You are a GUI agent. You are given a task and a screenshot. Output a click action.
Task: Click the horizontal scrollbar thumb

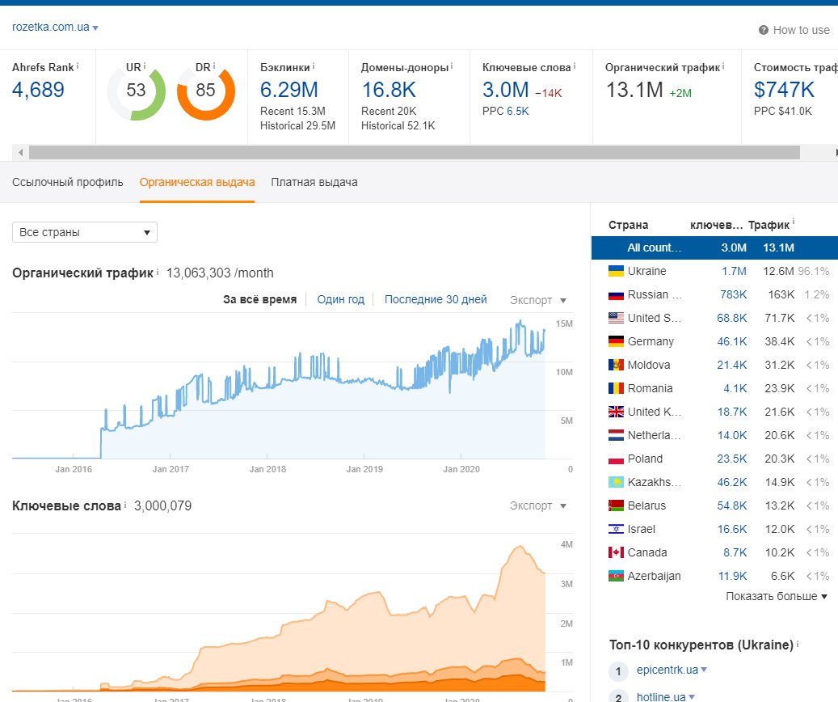(x=415, y=153)
